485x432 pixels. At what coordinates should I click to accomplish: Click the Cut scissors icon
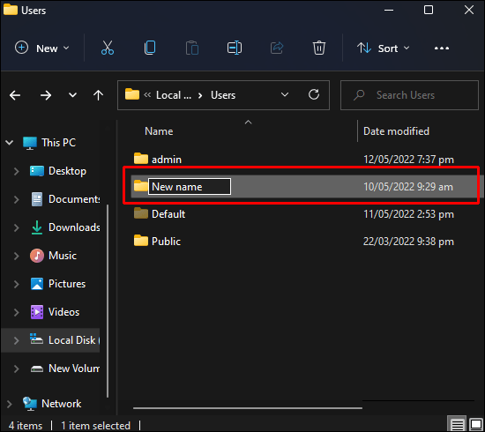click(108, 48)
